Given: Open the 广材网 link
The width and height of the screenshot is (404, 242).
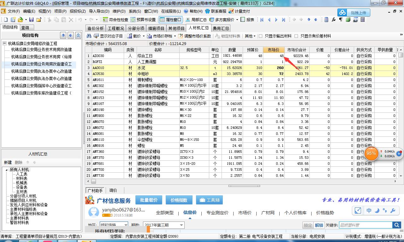Looking at the screenshot, I should 268,213.
